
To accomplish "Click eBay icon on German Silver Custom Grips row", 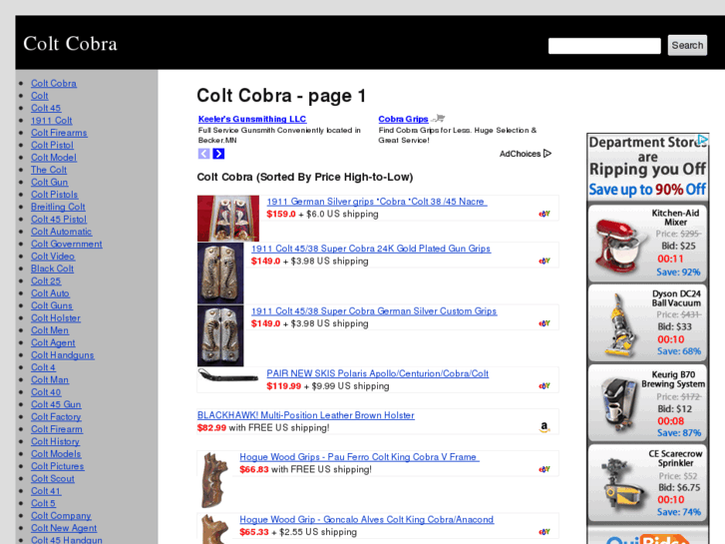I will (544, 323).
